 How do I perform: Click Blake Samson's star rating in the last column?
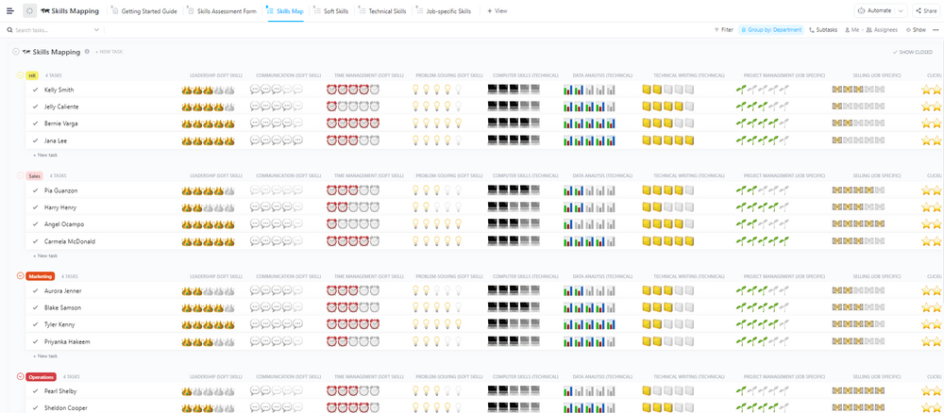pos(933,307)
